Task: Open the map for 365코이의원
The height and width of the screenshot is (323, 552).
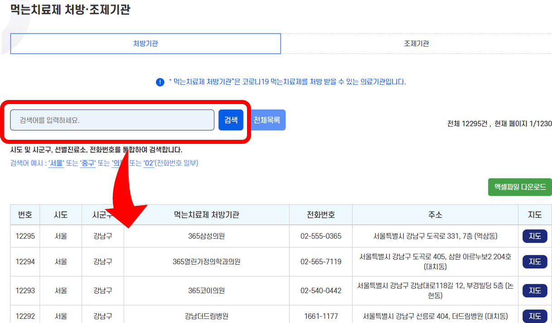Action: tap(534, 290)
